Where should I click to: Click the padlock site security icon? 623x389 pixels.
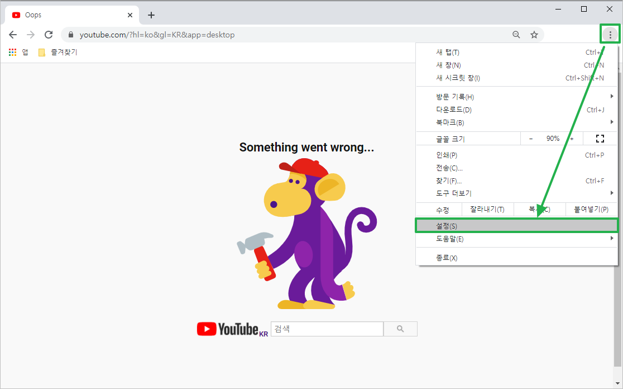point(70,34)
